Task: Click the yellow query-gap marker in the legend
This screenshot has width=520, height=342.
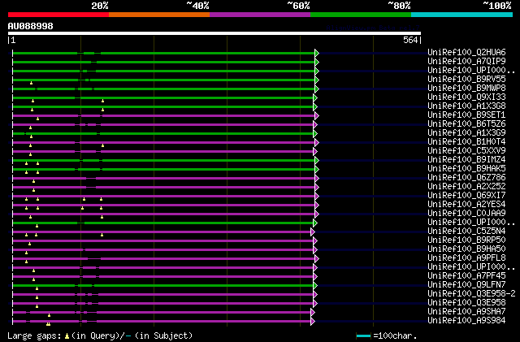Action: tap(67, 336)
